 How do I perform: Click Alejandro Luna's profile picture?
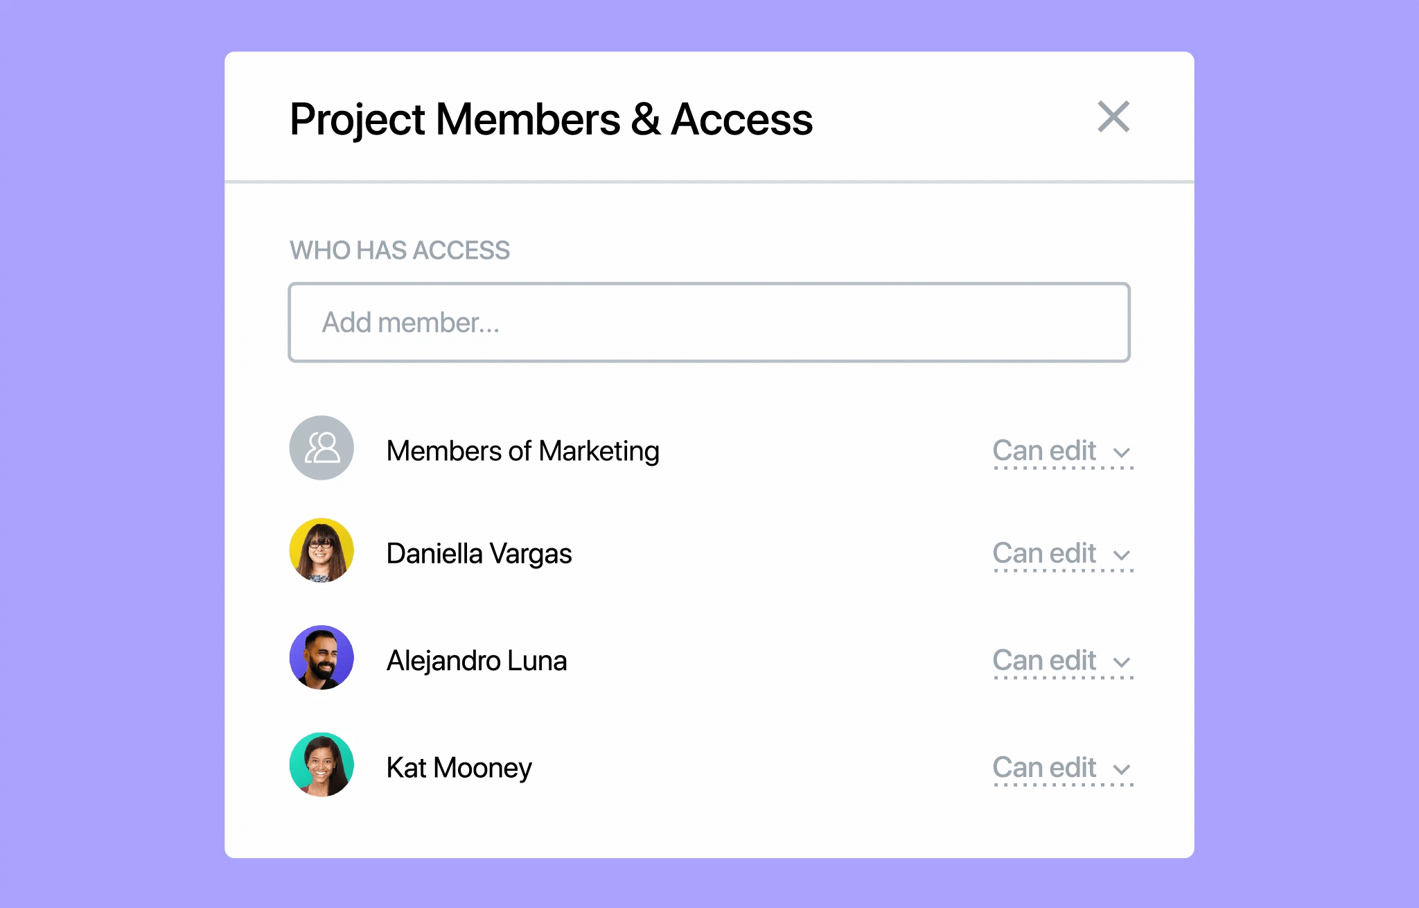click(321, 657)
